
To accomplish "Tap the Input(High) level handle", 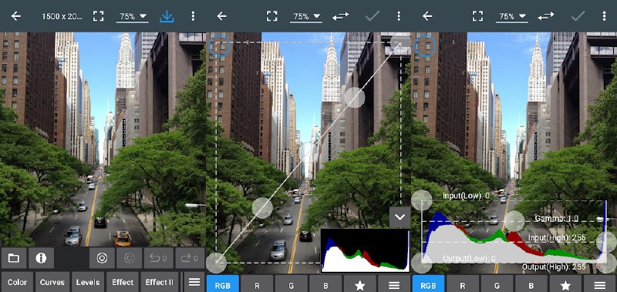I will pyautogui.click(x=607, y=242).
